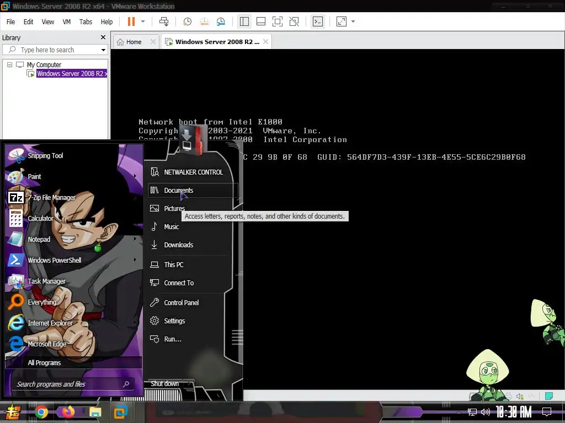565x423 pixels.
Task: Toggle the thumbnail bar view icon
Action: coord(261,21)
